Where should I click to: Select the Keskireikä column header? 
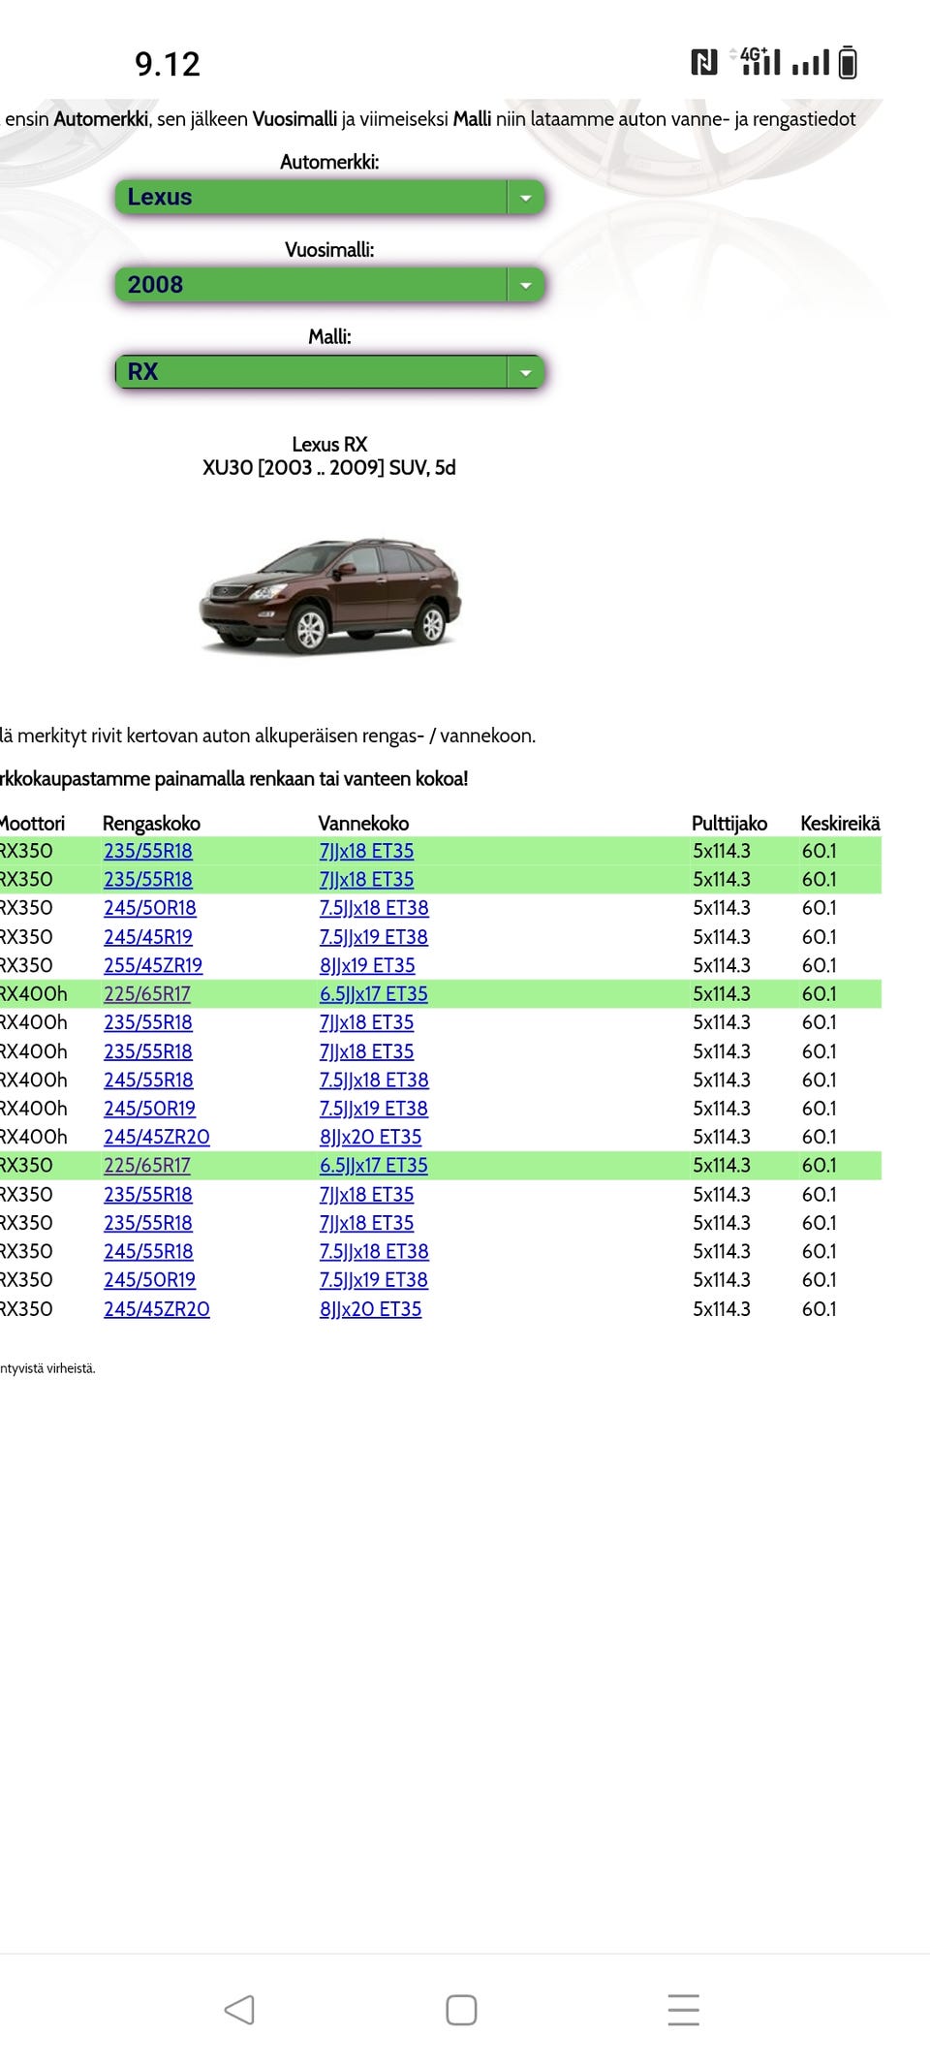pyautogui.click(x=840, y=824)
